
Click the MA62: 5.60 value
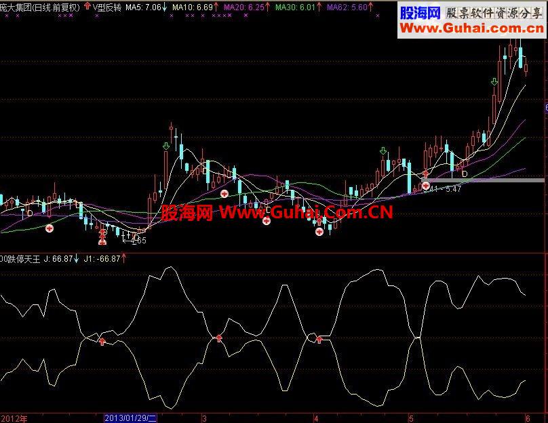347,7
